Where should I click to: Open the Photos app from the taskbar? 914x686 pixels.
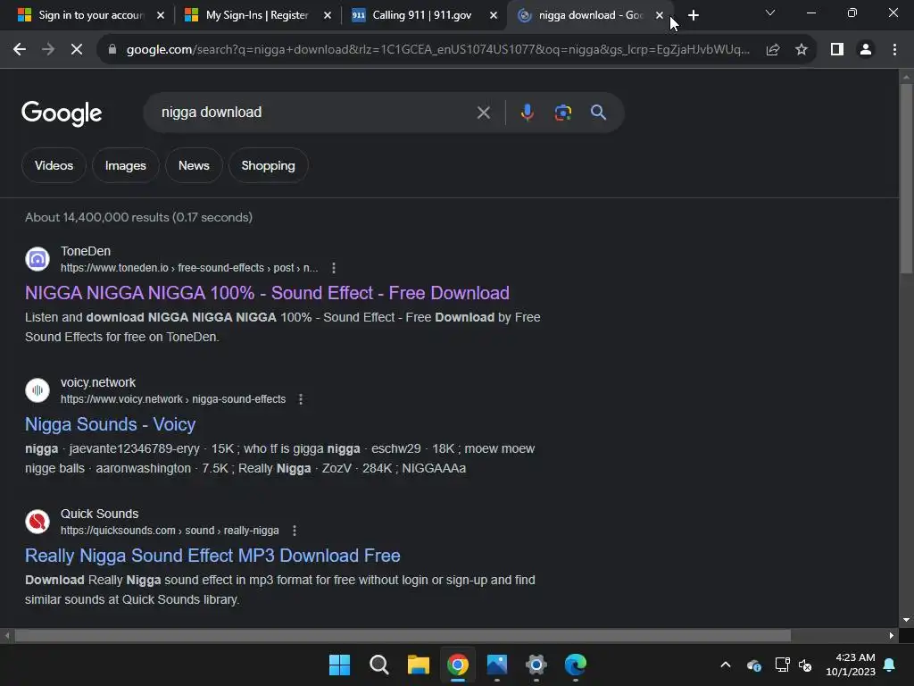(496, 665)
